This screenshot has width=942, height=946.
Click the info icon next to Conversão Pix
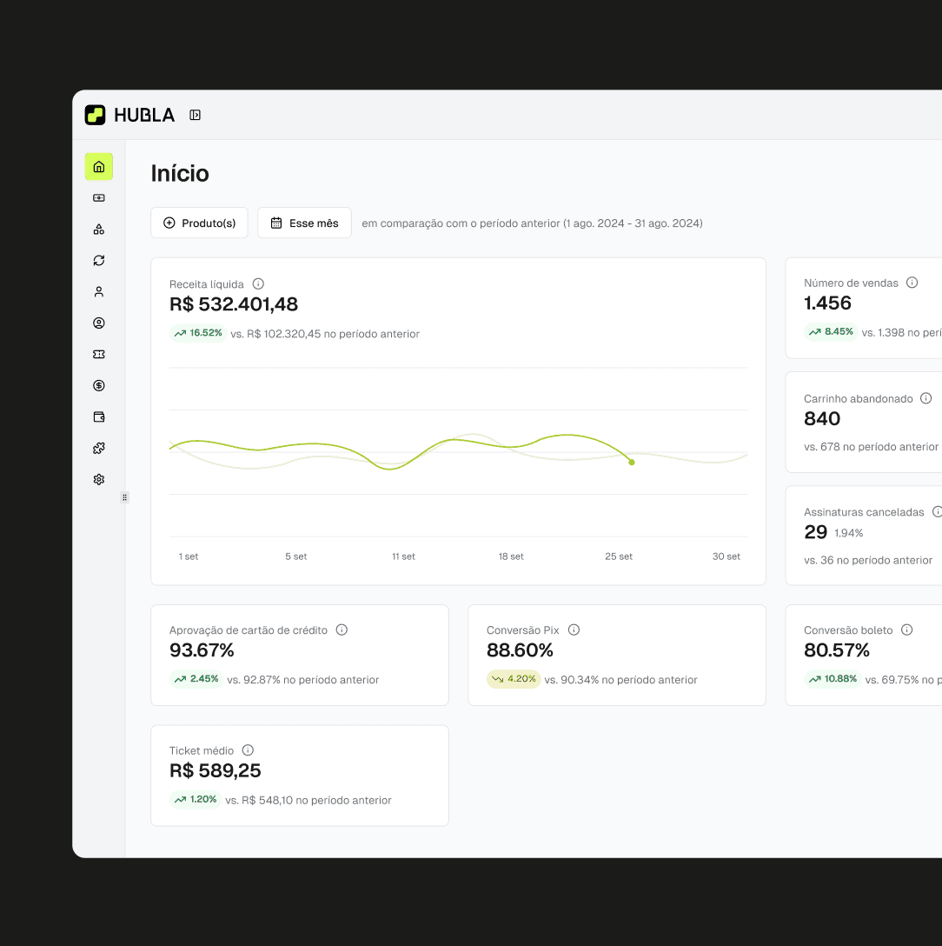click(574, 630)
